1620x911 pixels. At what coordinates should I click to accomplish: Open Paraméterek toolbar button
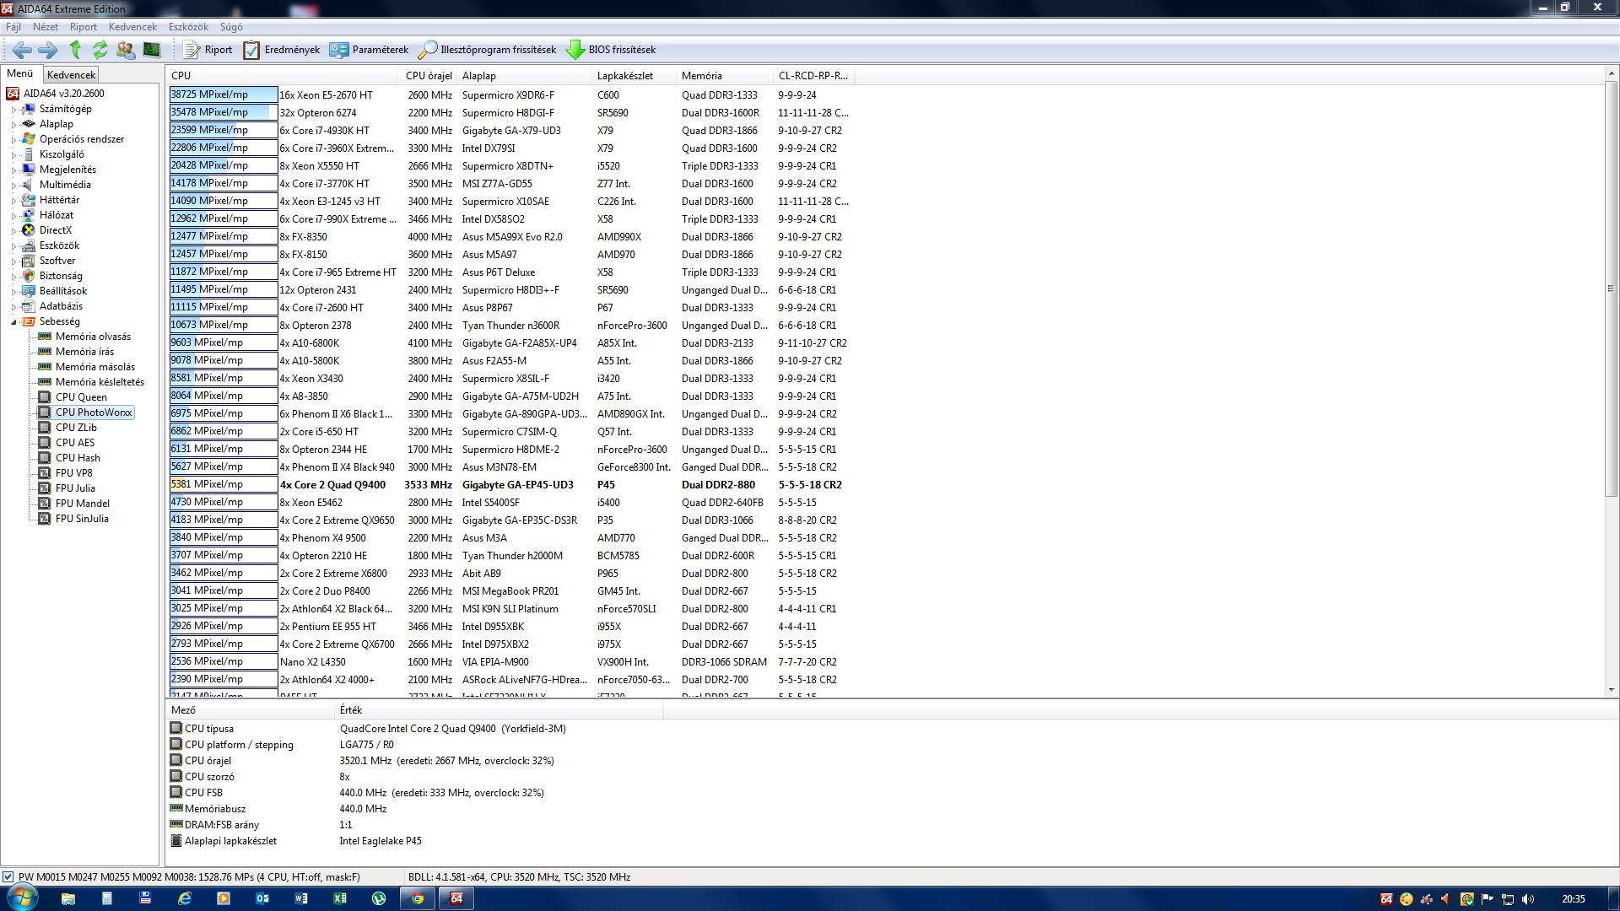pyautogui.click(x=369, y=50)
